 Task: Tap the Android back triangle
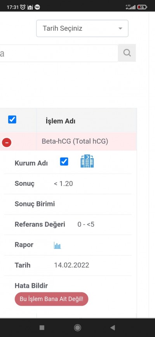click(x=113, y=328)
